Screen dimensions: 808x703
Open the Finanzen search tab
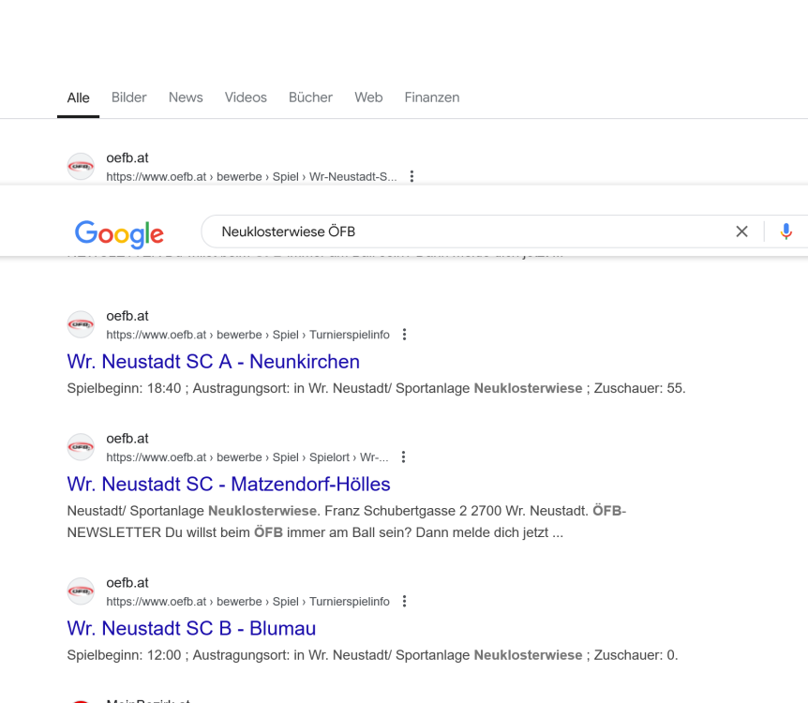[x=431, y=97]
